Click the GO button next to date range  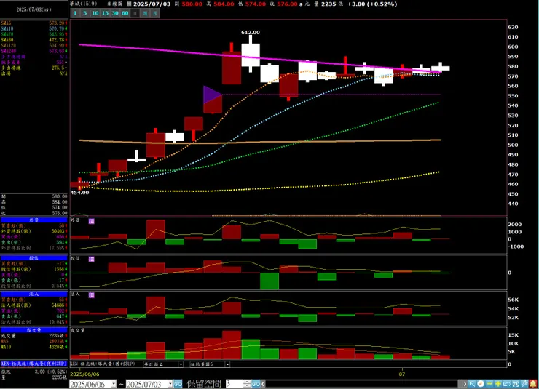pyautogui.click(x=178, y=384)
